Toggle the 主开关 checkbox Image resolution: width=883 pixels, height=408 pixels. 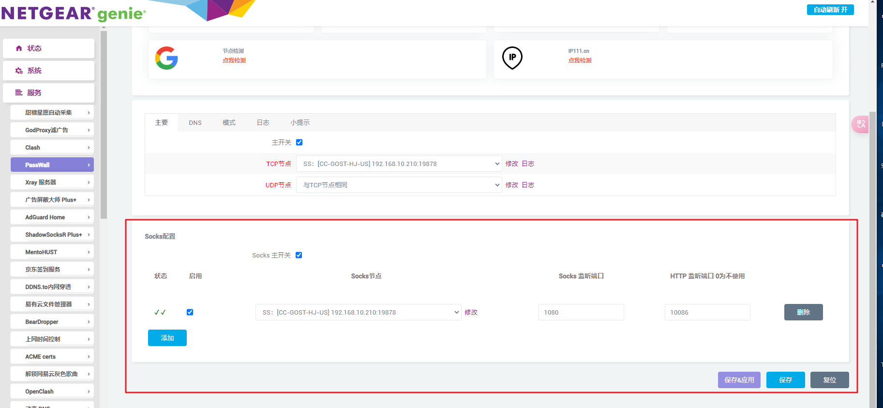click(299, 142)
